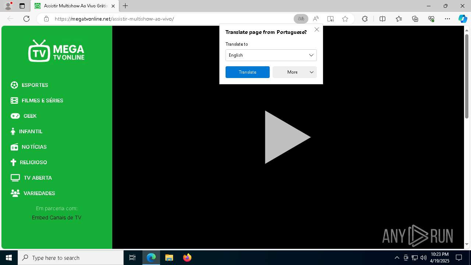Screen dimensions: 471x265
Task: Refresh the current page
Action: pos(26,19)
